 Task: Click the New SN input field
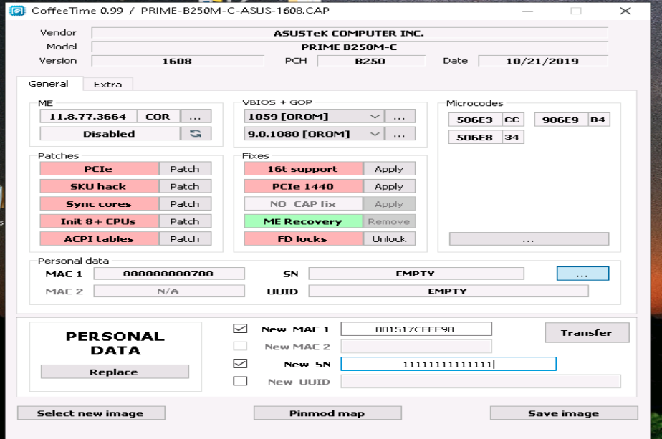click(x=448, y=364)
